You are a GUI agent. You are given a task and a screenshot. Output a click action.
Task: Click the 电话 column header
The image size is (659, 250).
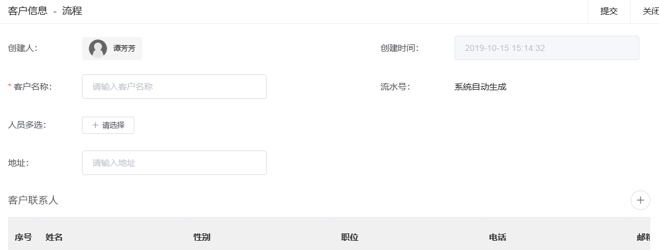498,237
